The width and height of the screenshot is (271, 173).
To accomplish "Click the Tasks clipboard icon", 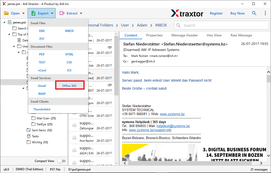I will tap(29, 136).
